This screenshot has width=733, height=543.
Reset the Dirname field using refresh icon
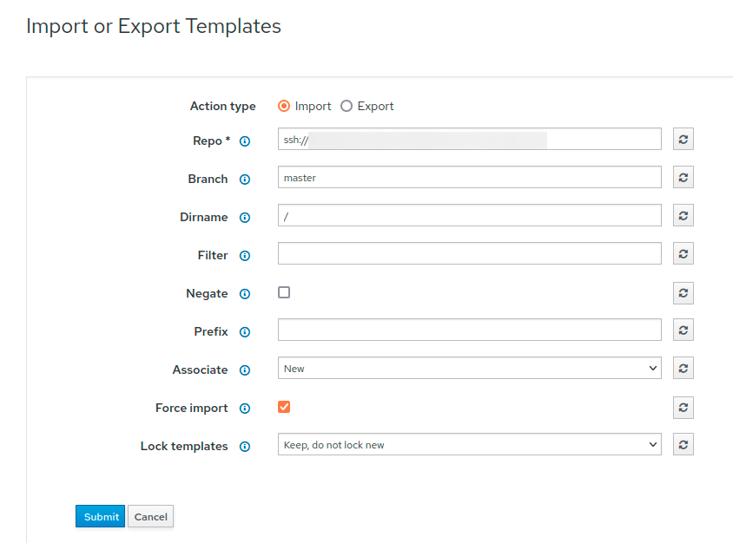(x=683, y=216)
